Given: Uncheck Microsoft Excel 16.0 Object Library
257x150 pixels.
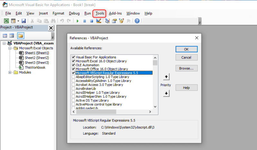Looking at the screenshot, I should [74, 61].
